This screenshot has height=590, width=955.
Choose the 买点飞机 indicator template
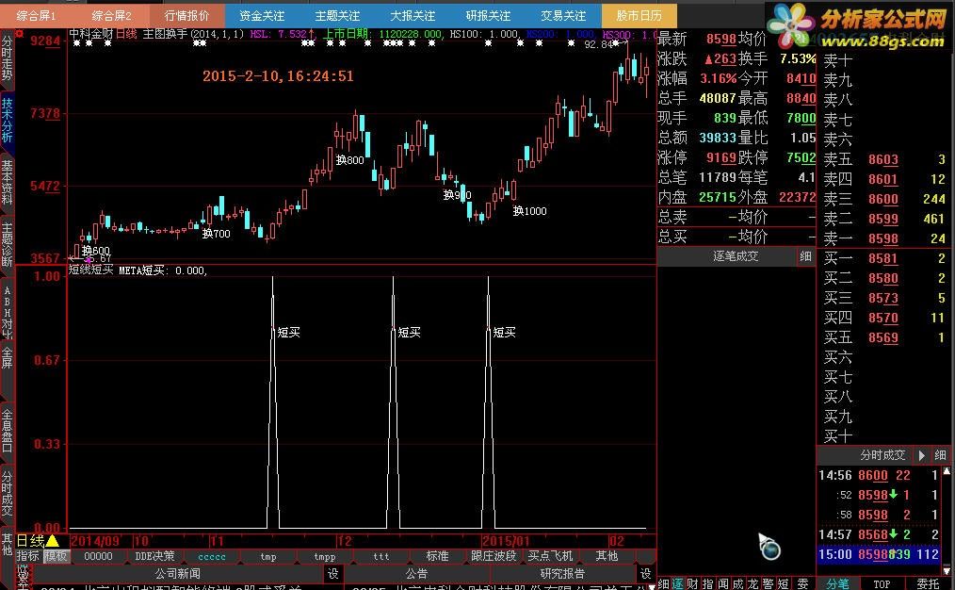click(550, 556)
